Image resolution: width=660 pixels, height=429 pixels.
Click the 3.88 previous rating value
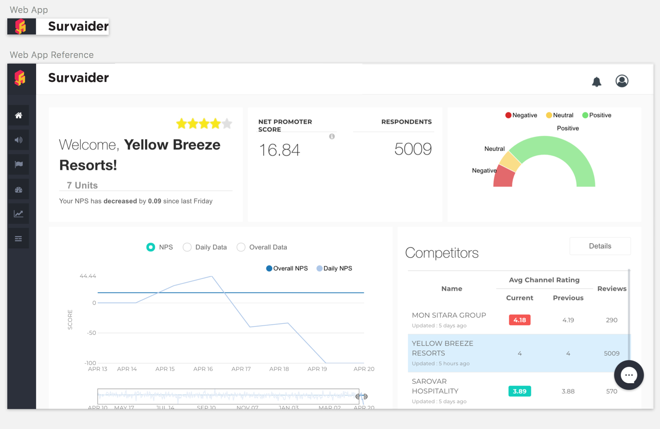tap(568, 391)
